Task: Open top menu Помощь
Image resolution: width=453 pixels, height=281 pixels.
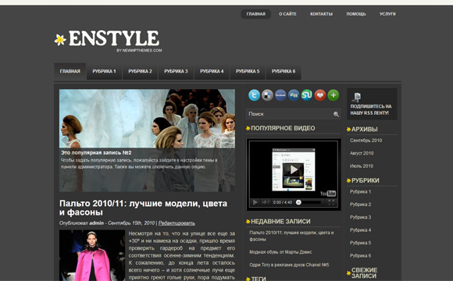Action: click(356, 14)
